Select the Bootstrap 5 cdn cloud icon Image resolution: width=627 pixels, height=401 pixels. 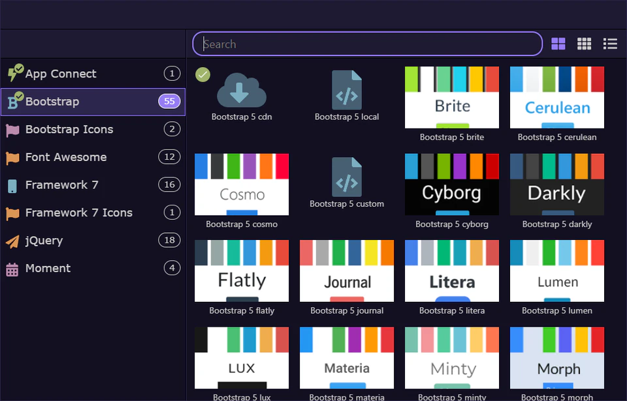pos(242,90)
